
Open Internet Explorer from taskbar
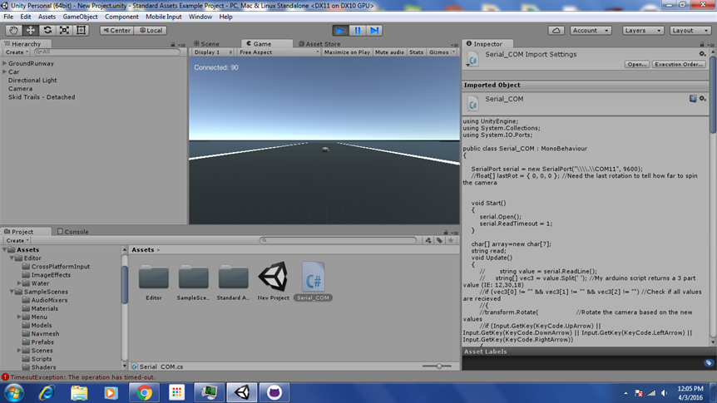point(47,392)
